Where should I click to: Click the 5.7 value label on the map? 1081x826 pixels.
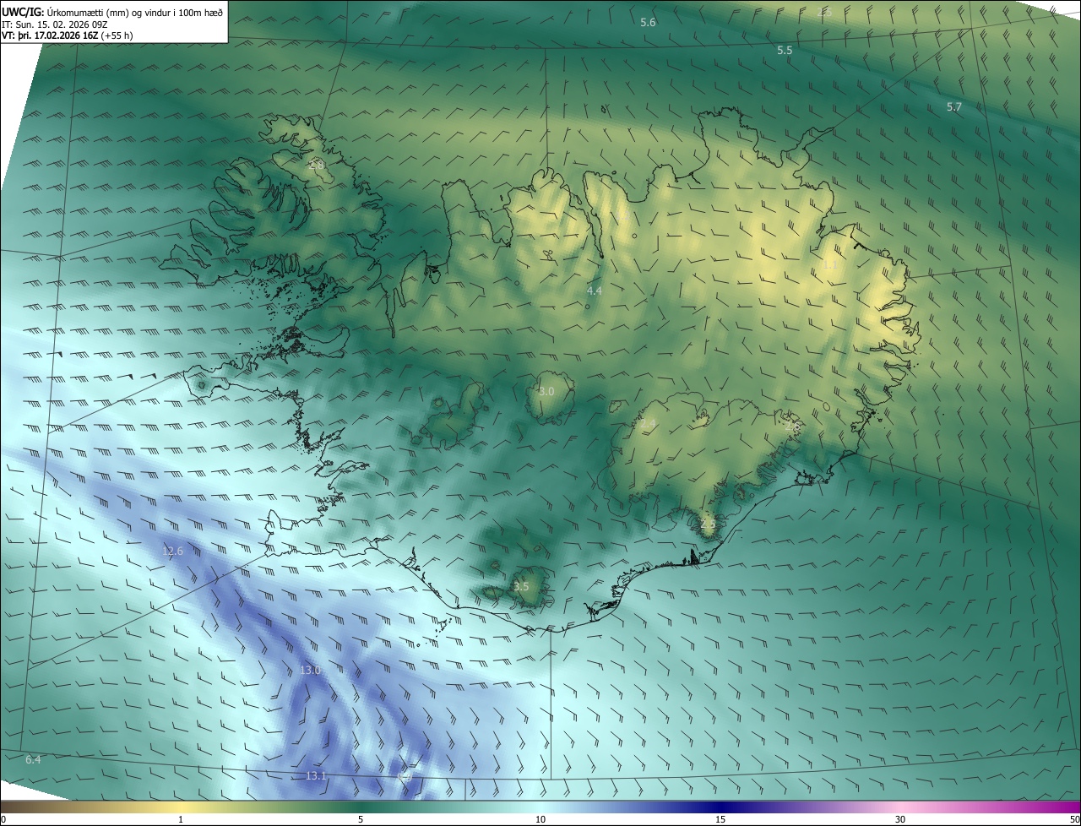point(954,107)
